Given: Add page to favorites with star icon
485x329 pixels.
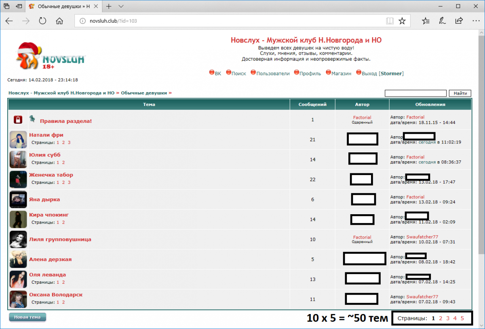Looking at the screenshot, I should tap(402, 21).
